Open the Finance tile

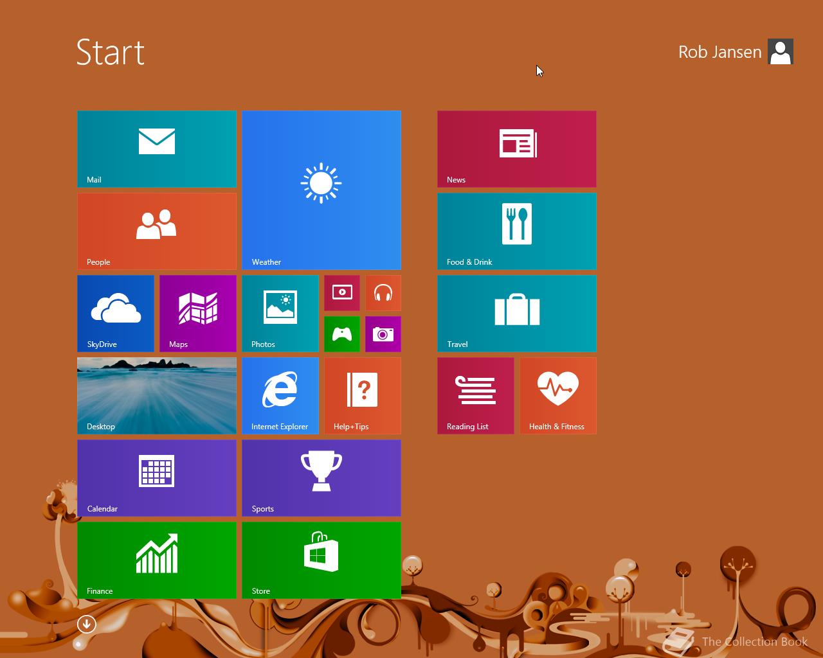157,560
